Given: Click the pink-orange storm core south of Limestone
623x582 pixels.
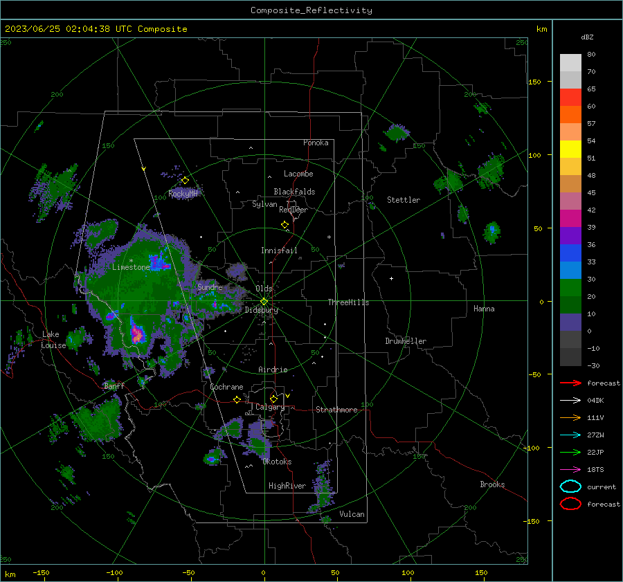Looking at the screenshot, I should tap(137, 334).
